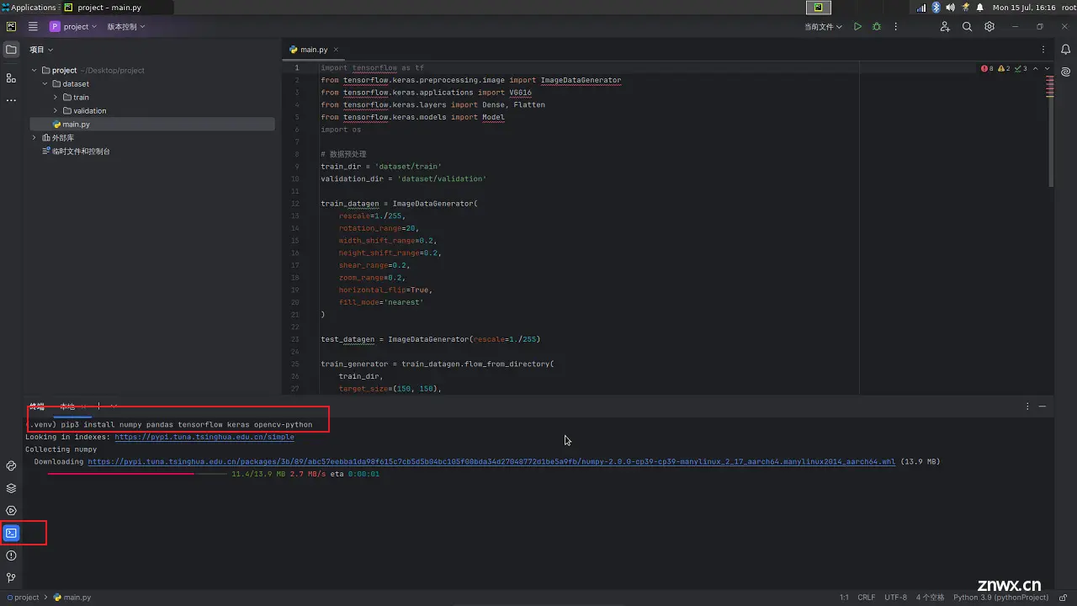Viewport: 1077px width, 606px height.
Task: Run the current file
Action: tap(857, 27)
